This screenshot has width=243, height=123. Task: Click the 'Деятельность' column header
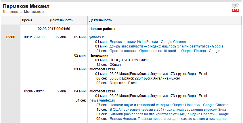tap(100, 20)
